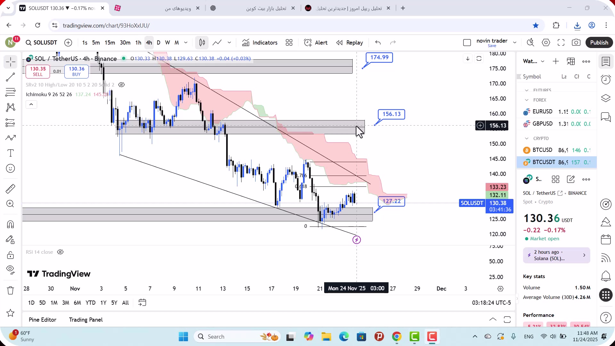The width and height of the screenshot is (615, 346).
Task: Open the forecasting and measurement tools
Action: coord(11,123)
